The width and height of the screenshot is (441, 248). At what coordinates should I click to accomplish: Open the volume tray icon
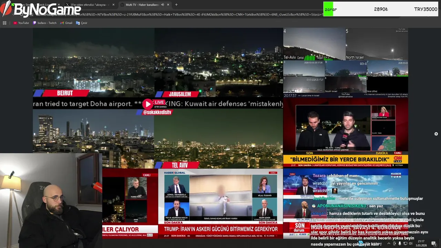(411, 244)
